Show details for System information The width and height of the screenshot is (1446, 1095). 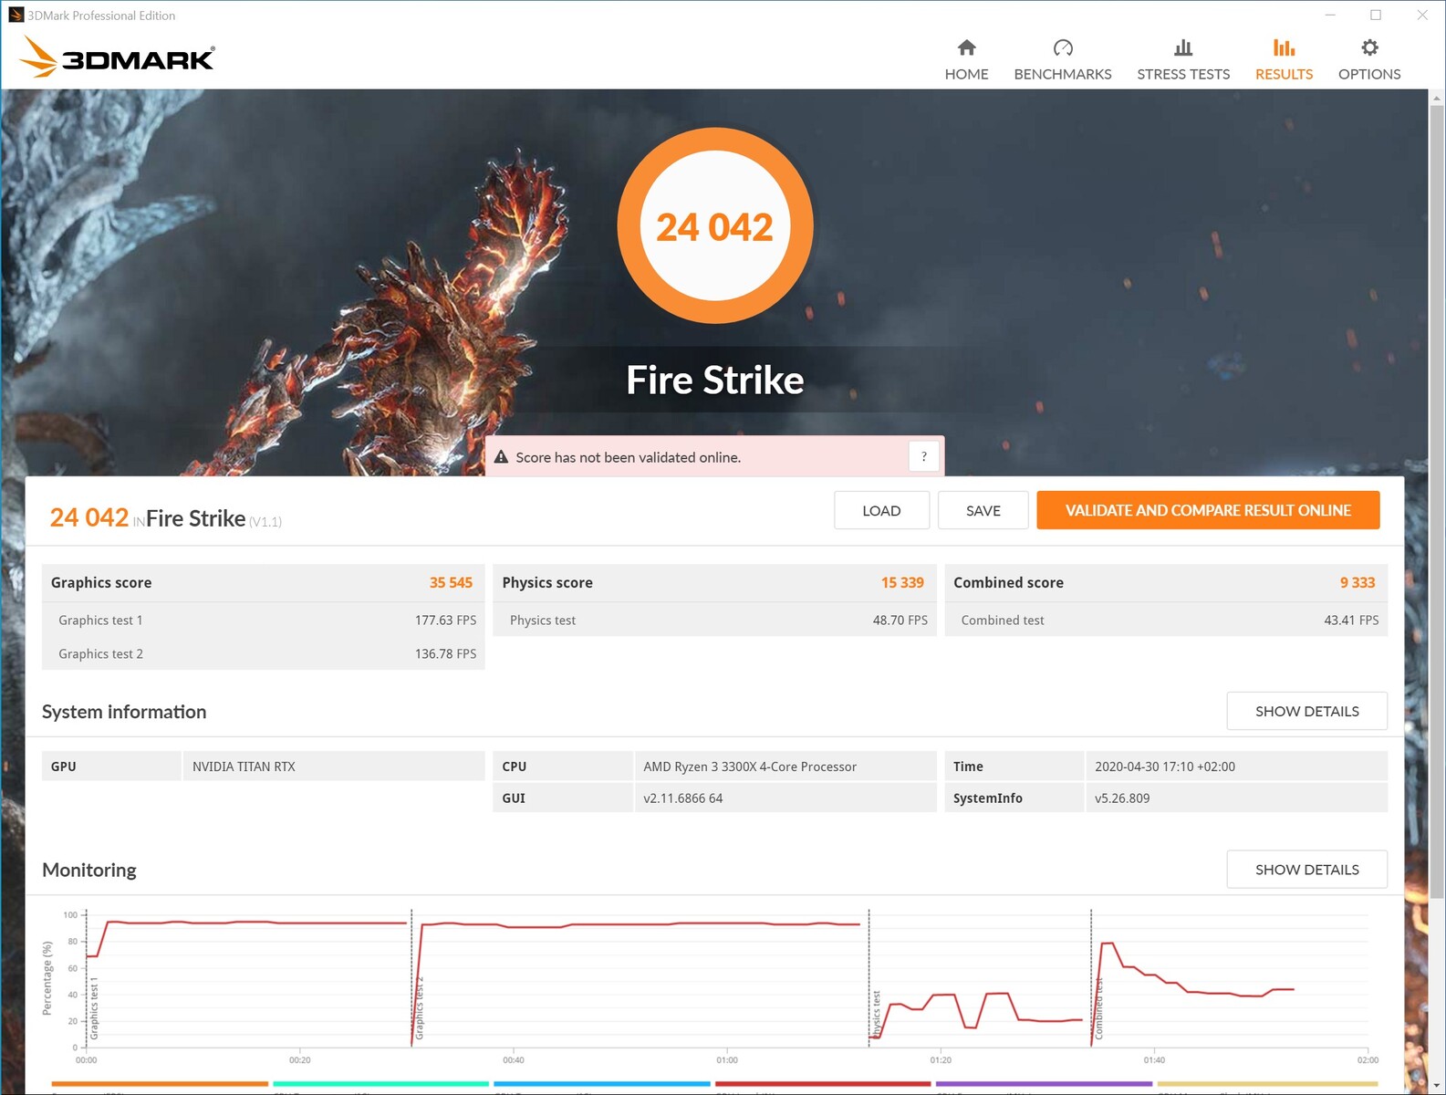tap(1306, 711)
